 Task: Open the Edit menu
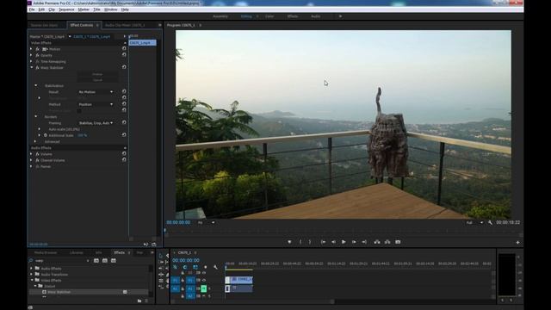tap(41, 9)
